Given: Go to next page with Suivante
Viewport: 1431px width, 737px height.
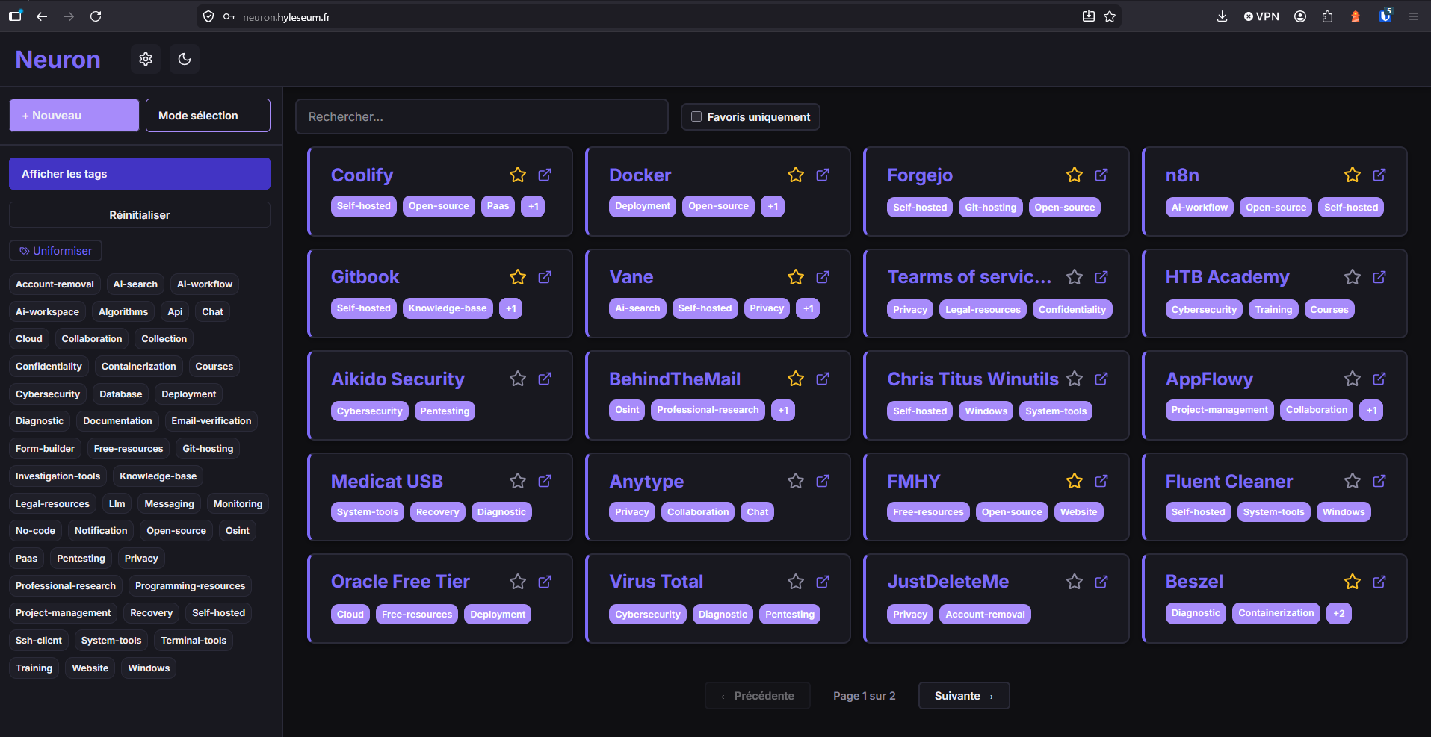Looking at the screenshot, I should [x=964, y=696].
